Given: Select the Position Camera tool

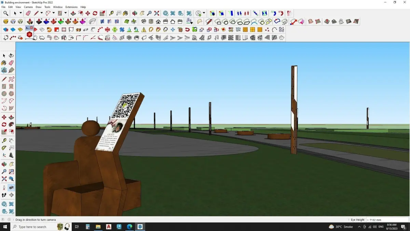Looking at the screenshot, I should coord(4,188).
